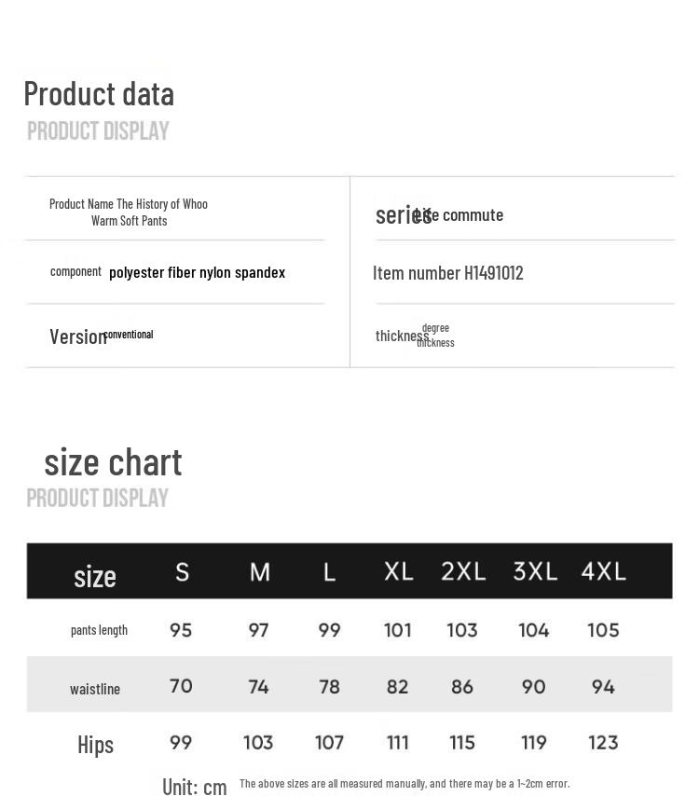Click the 'pants length' row label

point(99,630)
